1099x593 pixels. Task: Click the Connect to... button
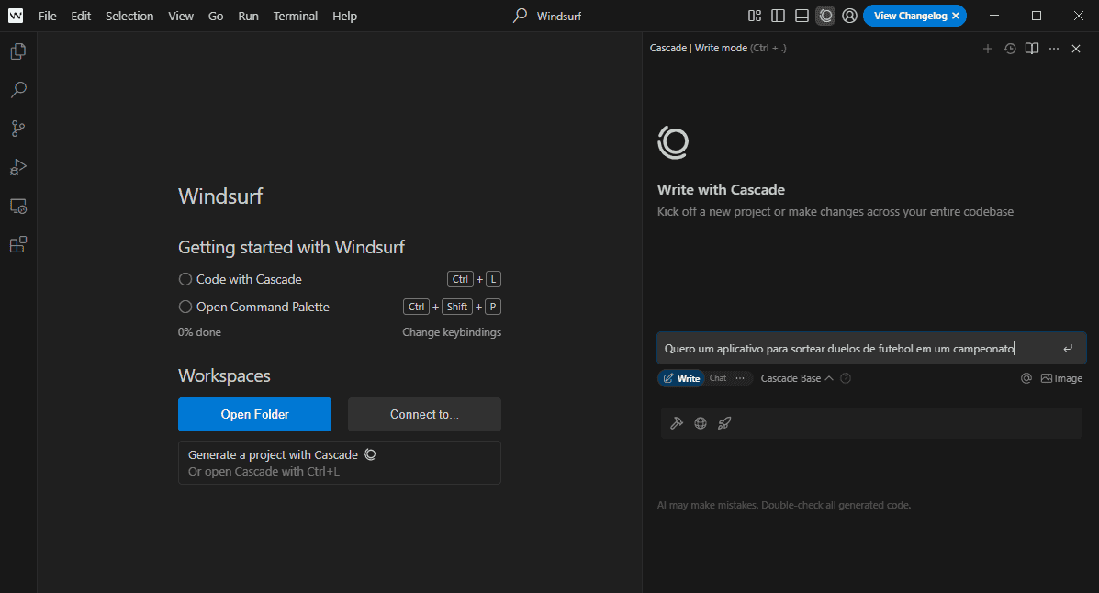point(424,414)
